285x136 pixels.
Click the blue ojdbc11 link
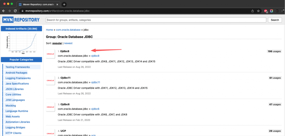[96, 82]
